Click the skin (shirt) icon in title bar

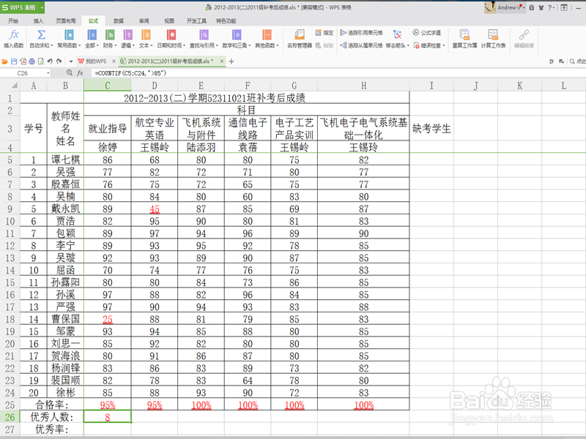541,7
